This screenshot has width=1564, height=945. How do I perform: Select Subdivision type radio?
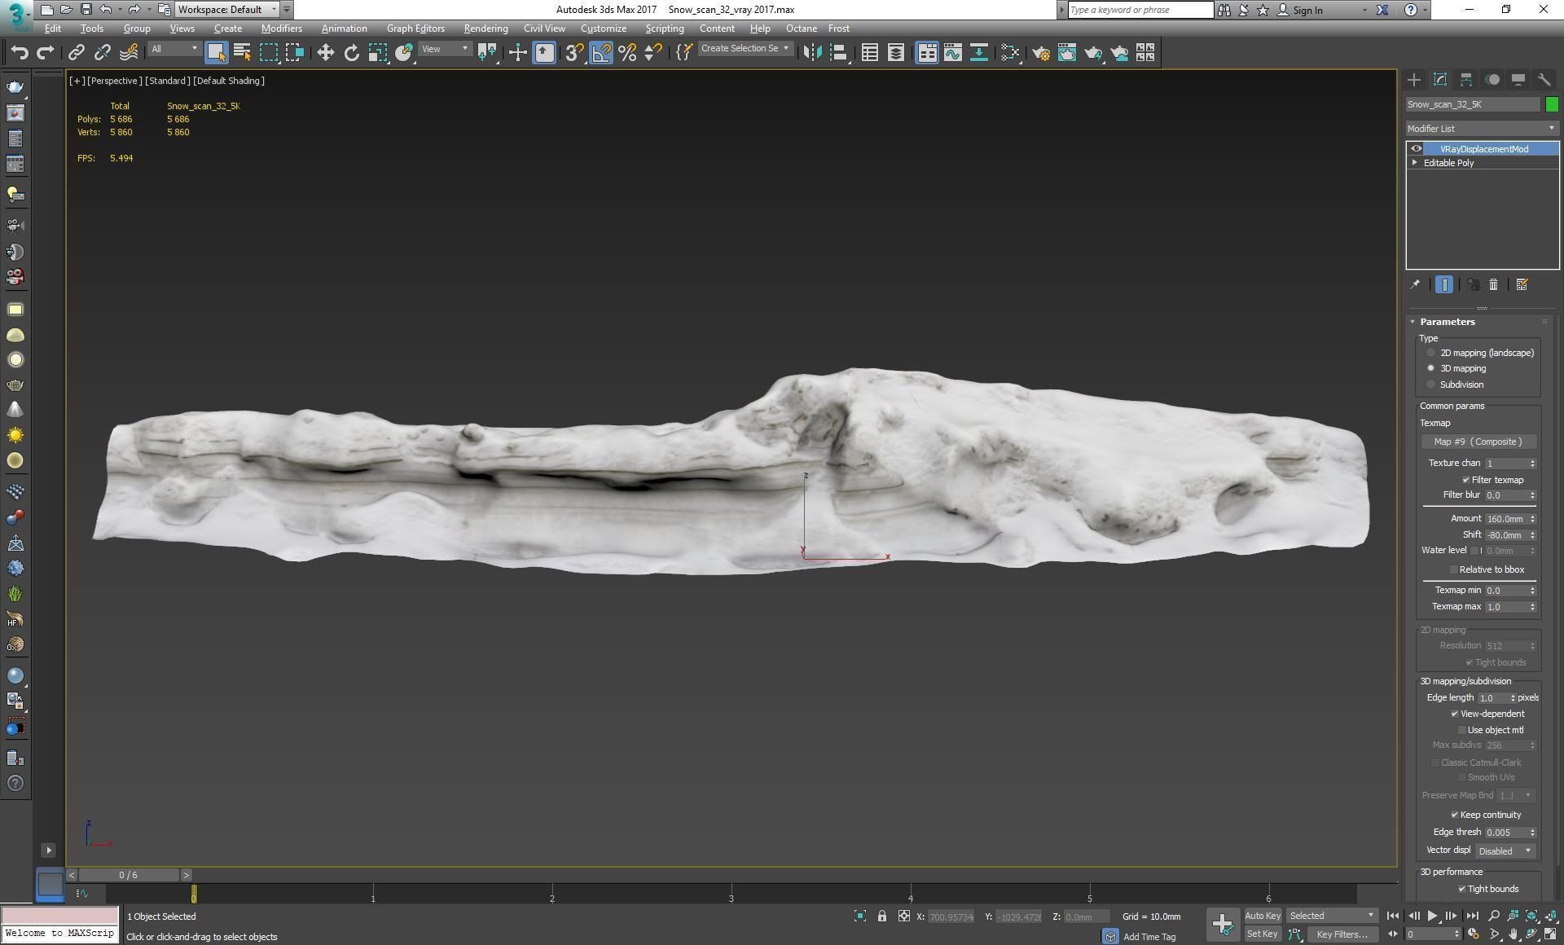point(1430,385)
